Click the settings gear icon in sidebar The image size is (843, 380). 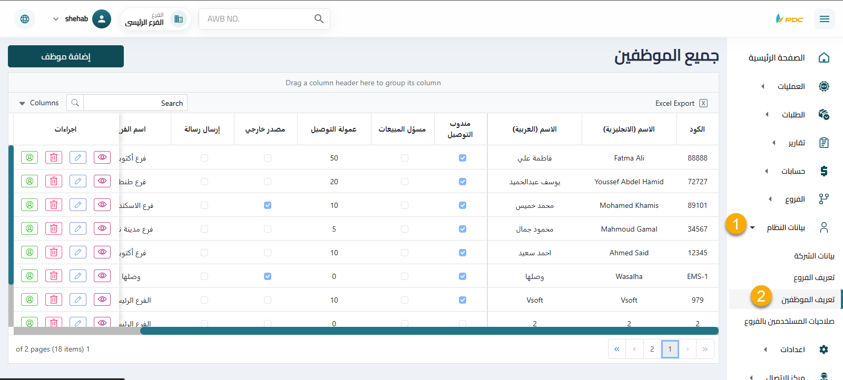click(824, 349)
